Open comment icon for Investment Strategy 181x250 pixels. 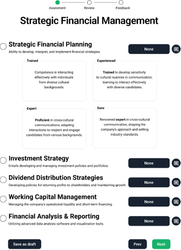(x=176, y=163)
